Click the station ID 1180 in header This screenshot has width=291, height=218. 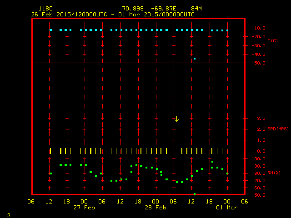coord(45,9)
